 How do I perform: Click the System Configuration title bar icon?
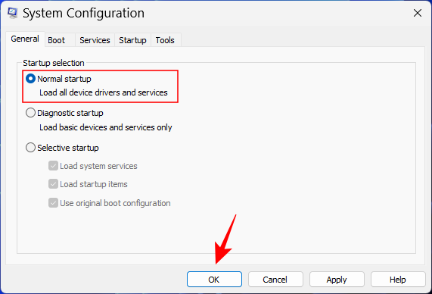(13, 13)
